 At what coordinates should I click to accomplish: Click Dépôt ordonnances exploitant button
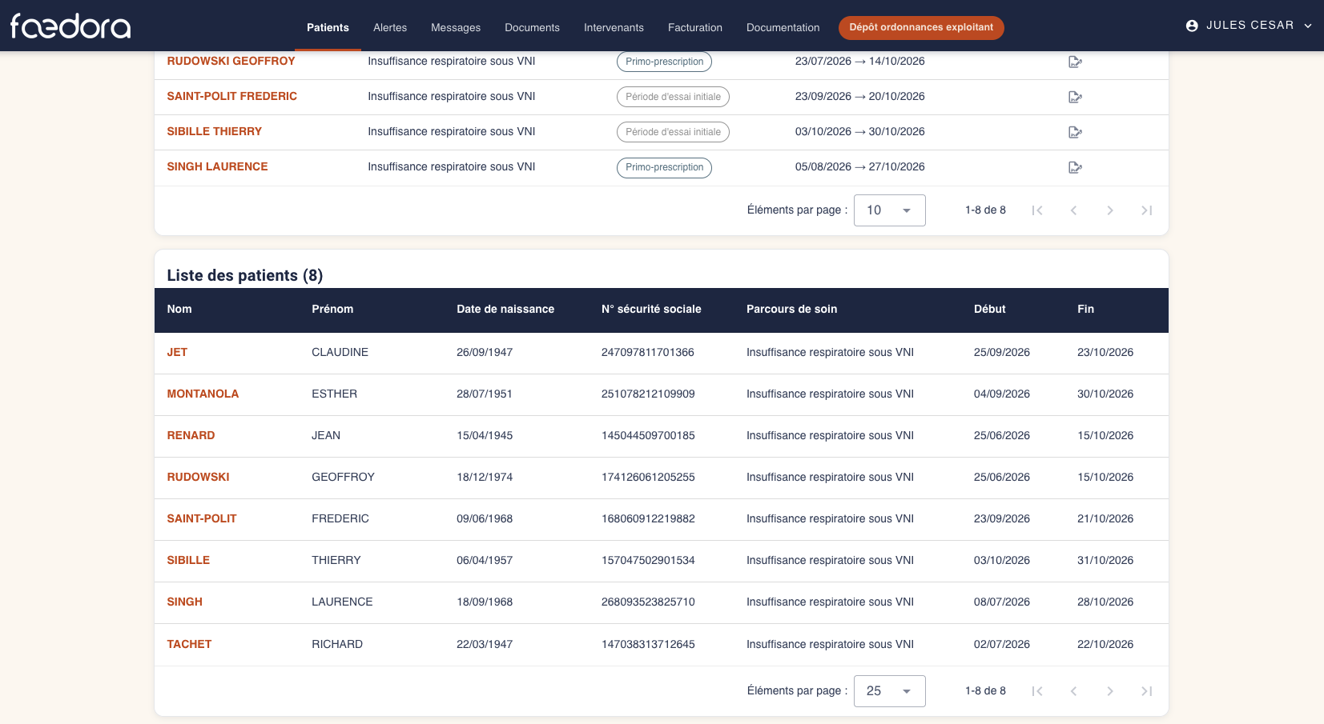tap(921, 27)
